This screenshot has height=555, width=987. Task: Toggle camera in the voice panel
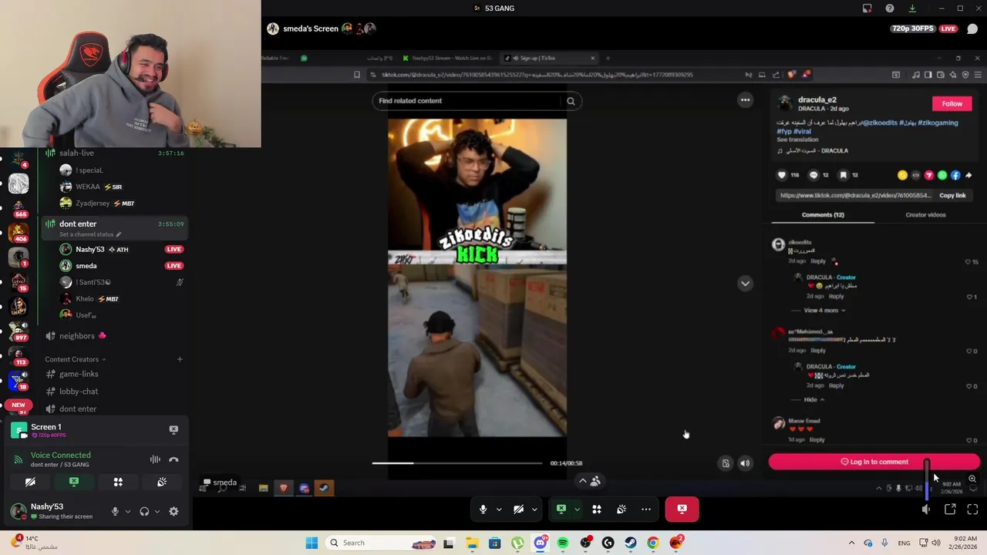coord(30,482)
